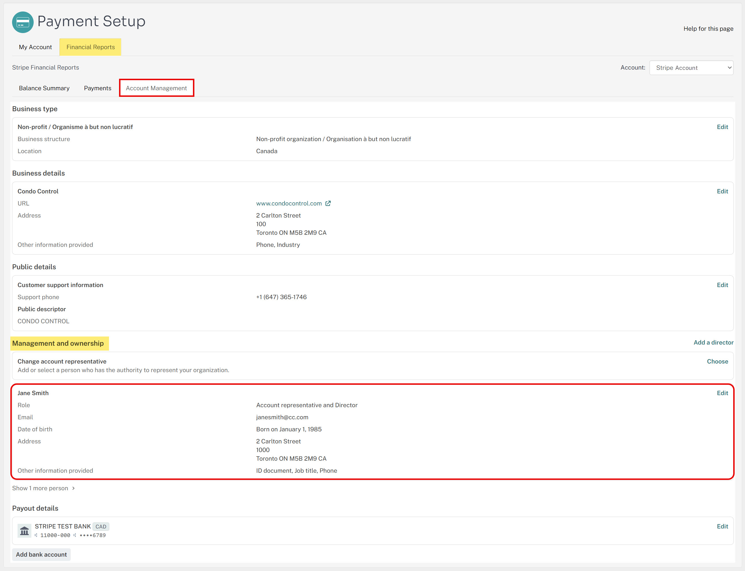Switch to the My Account tab
The width and height of the screenshot is (745, 571).
coord(35,47)
